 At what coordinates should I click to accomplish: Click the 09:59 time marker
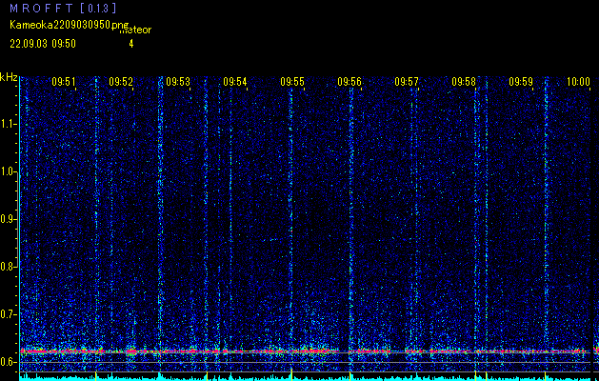[x=521, y=82]
